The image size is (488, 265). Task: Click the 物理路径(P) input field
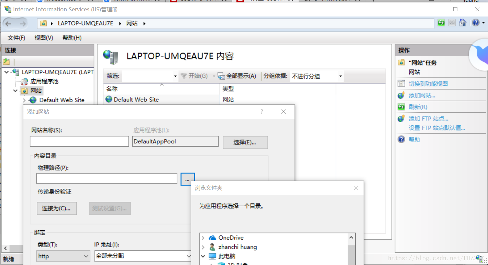click(107, 178)
